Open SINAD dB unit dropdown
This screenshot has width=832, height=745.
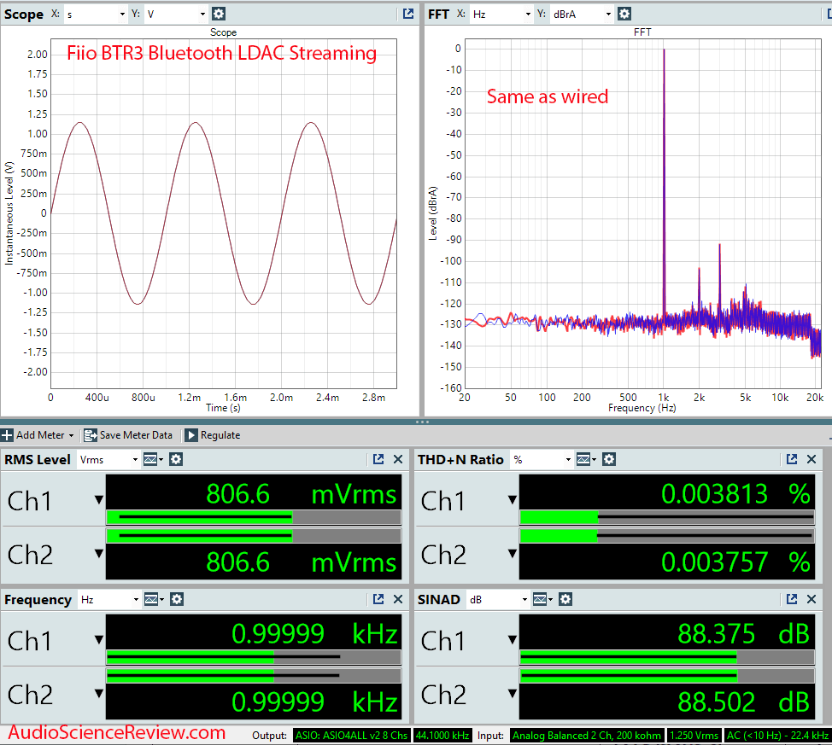[x=498, y=599]
